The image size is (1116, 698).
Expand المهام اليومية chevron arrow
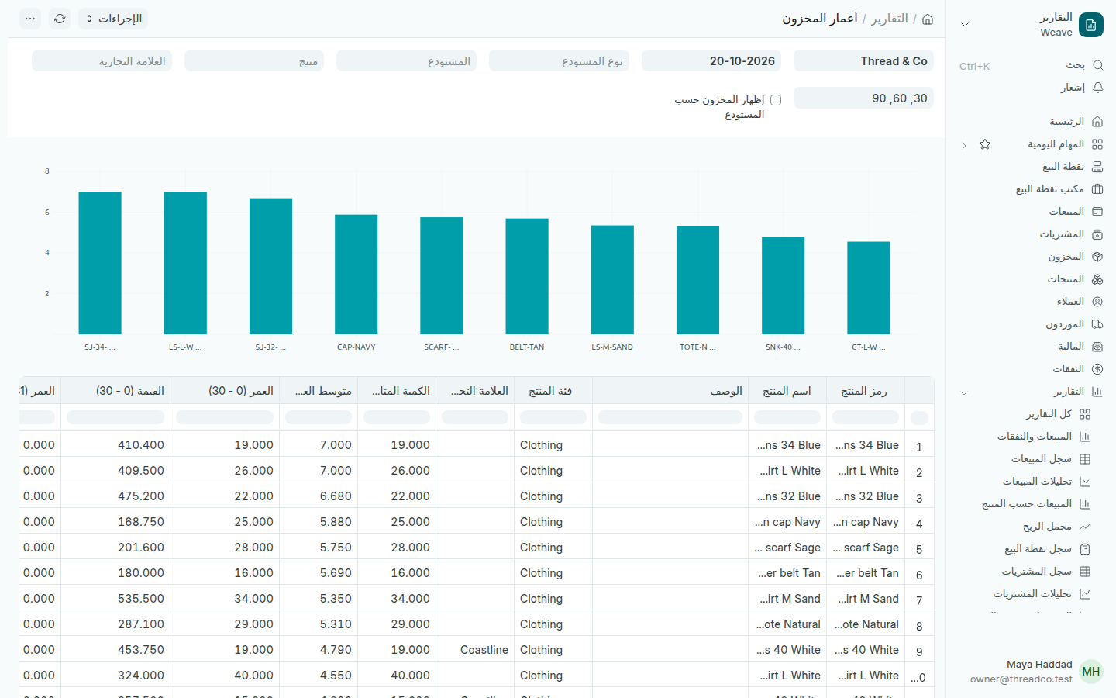point(964,145)
